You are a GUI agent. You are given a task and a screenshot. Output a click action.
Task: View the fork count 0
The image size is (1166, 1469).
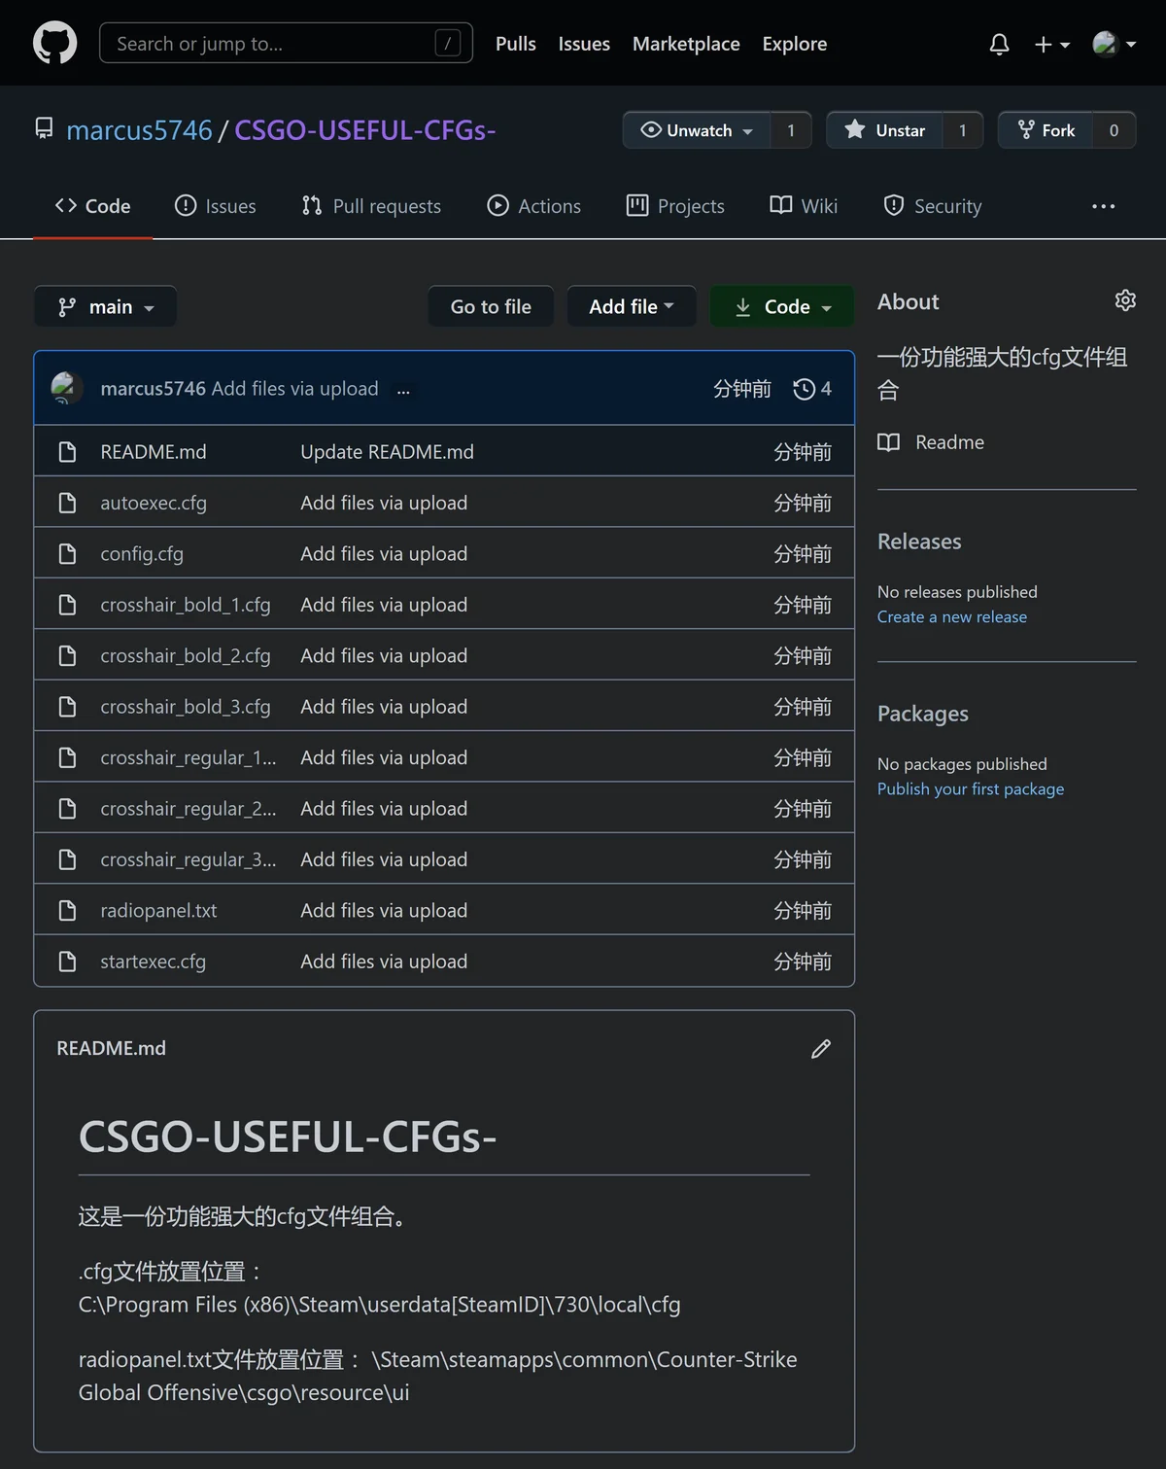coord(1114,130)
